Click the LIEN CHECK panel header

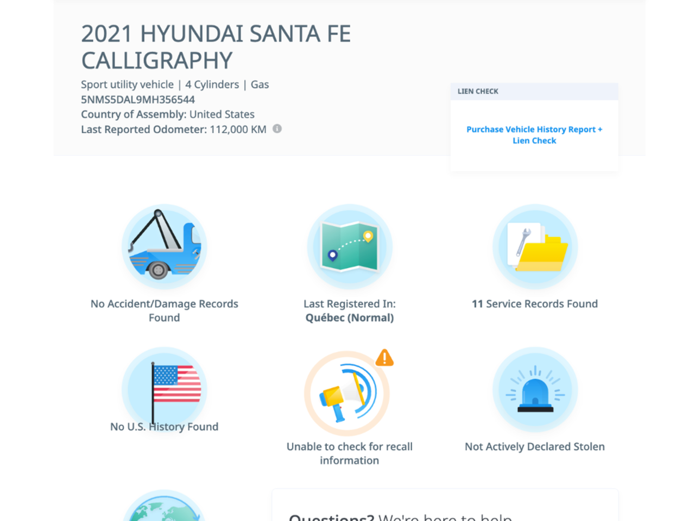click(534, 91)
